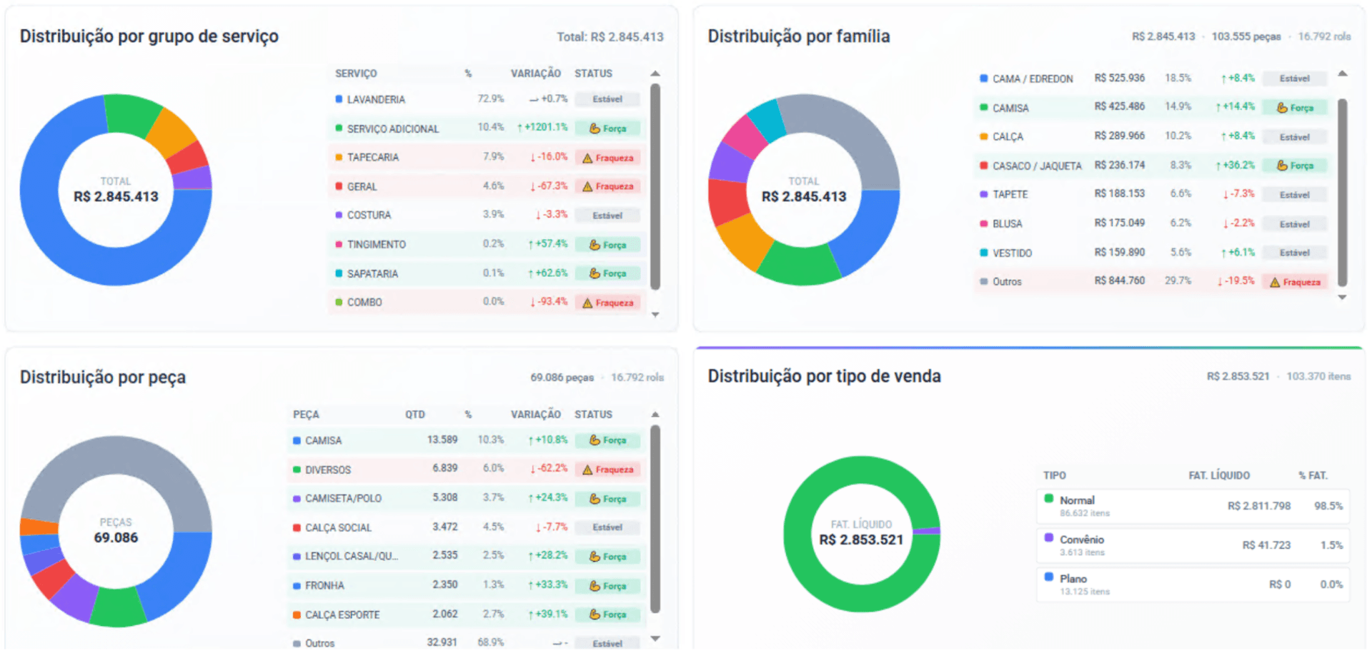
Task: Click the R$ 425.486 CAMISA value
Action: (x=1119, y=106)
